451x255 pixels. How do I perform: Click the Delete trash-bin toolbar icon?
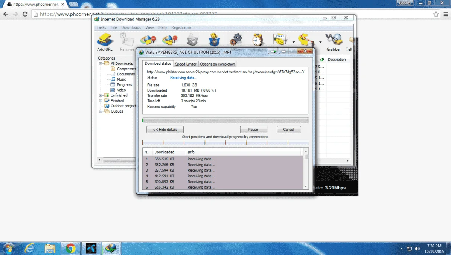point(192,40)
